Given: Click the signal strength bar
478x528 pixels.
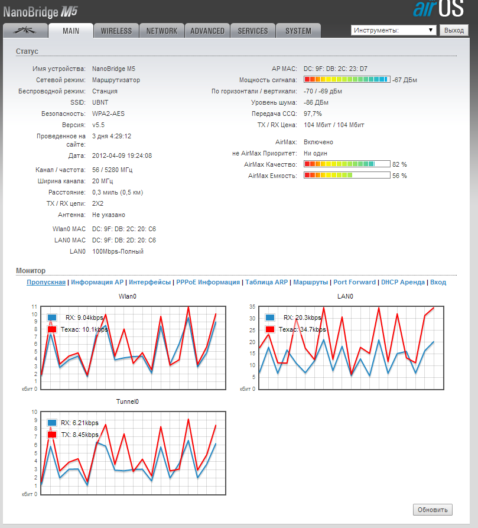Looking at the screenshot, I should point(347,80).
